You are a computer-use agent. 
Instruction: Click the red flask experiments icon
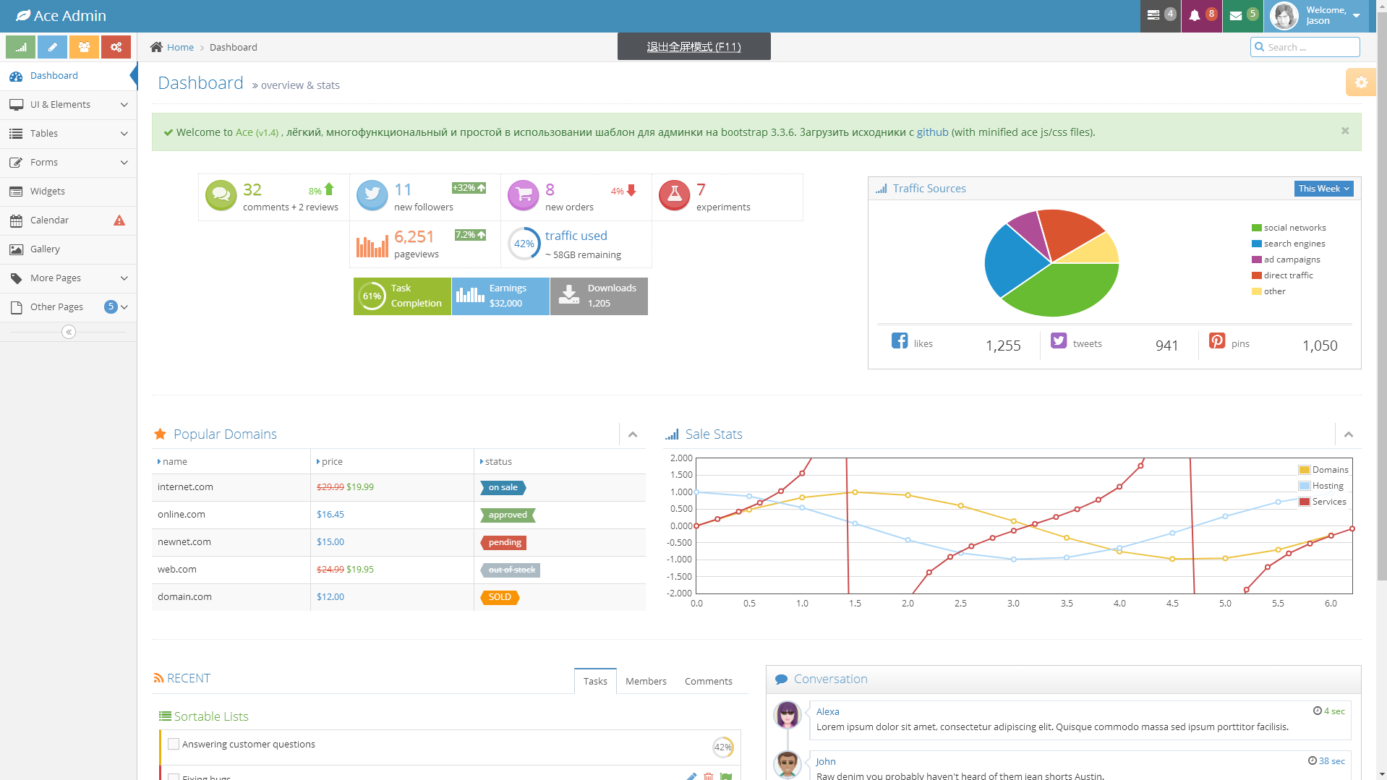click(x=675, y=195)
